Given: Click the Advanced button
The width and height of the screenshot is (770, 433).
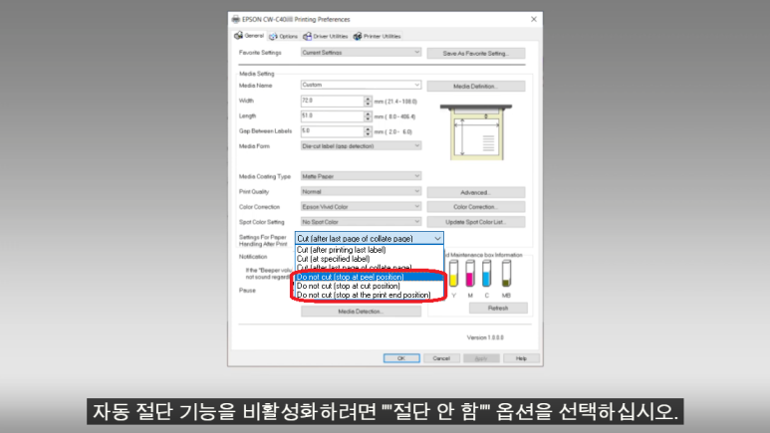Looking at the screenshot, I should [x=476, y=192].
